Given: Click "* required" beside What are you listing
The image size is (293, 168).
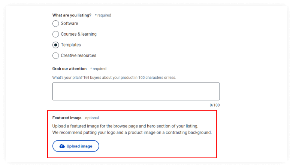Looking at the screenshot, I should 103,15.
